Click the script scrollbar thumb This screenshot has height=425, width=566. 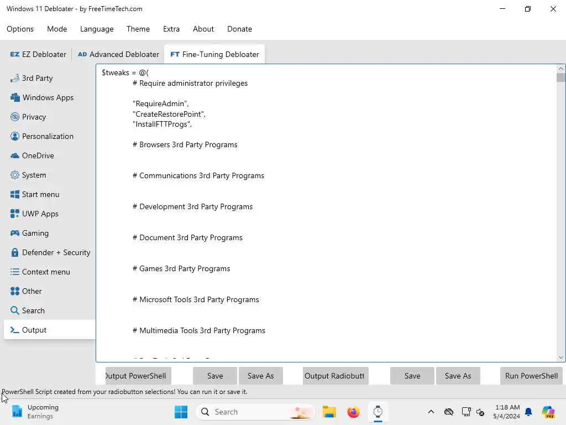pyautogui.click(x=560, y=77)
